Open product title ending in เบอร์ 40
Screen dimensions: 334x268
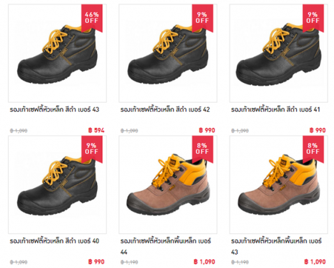(x=54, y=241)
